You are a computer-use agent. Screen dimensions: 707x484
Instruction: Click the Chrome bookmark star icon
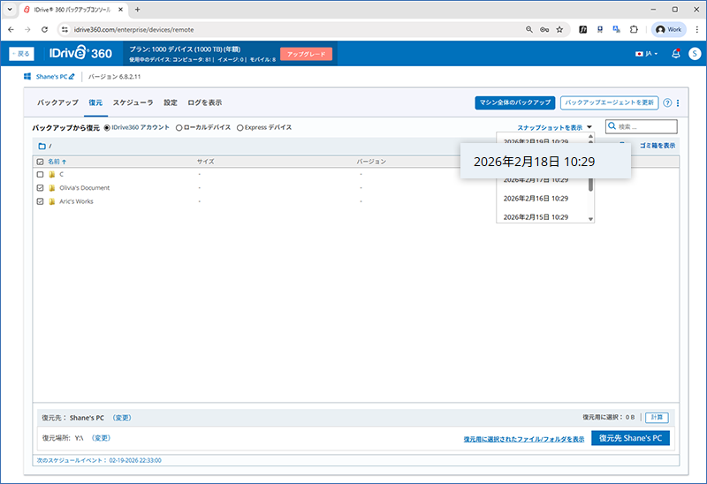[x=559, y=29]
